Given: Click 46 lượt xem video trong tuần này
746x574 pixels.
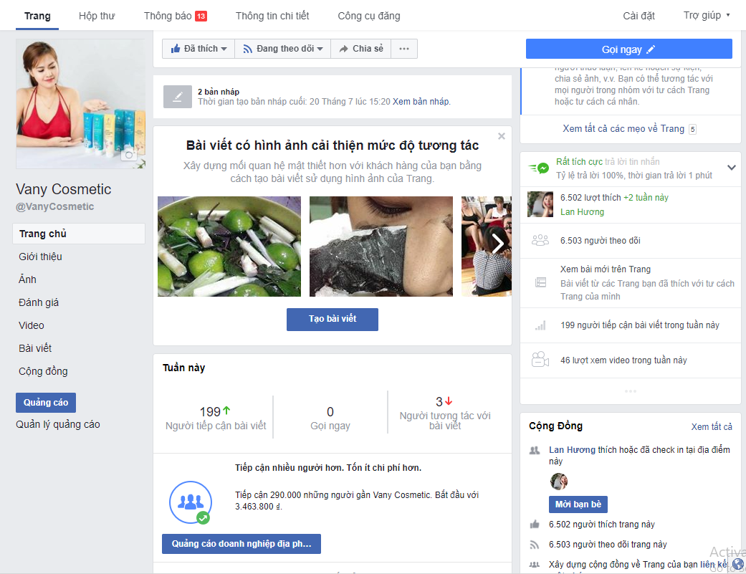Looking at the screenshot, I should 623,360.
